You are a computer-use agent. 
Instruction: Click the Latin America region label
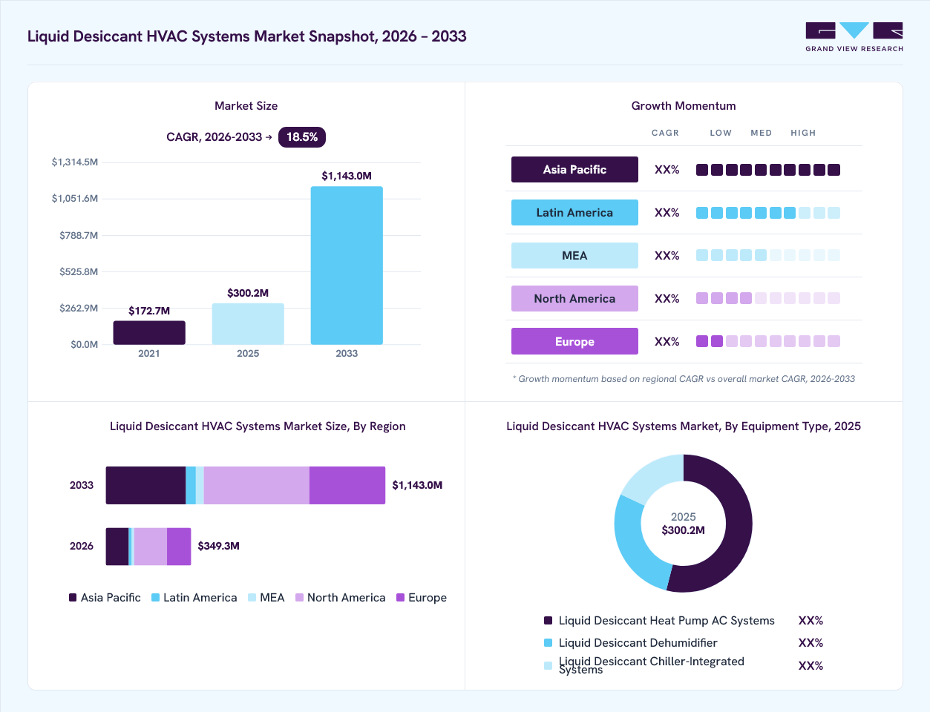574,213
